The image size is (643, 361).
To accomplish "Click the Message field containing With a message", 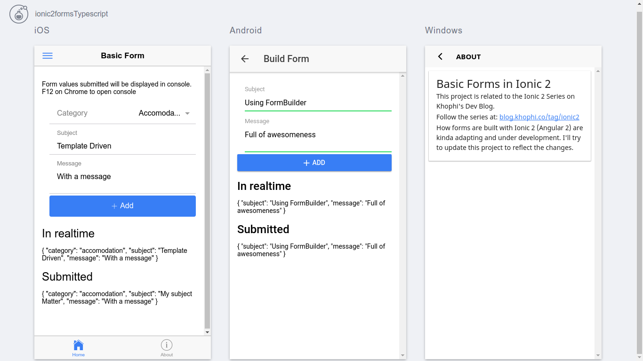I will tap(122, 176).
